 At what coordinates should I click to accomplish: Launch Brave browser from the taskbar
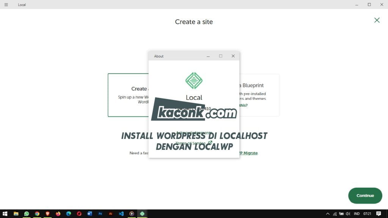point(47,213)
